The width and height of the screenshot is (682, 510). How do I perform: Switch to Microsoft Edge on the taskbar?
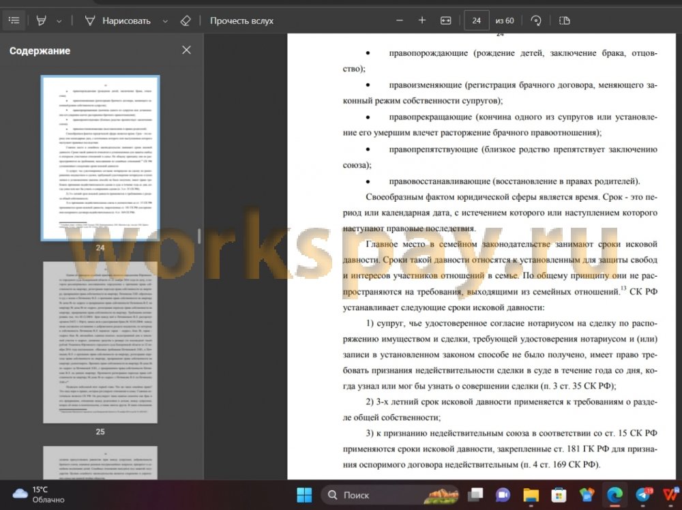614,495
